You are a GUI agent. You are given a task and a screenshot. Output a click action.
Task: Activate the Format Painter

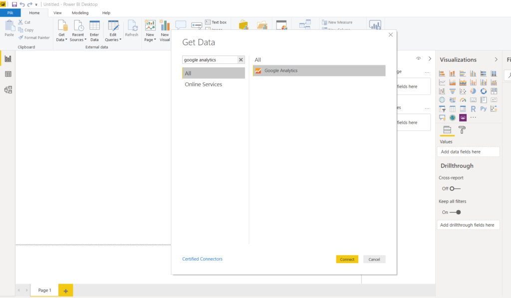[34, 38]
